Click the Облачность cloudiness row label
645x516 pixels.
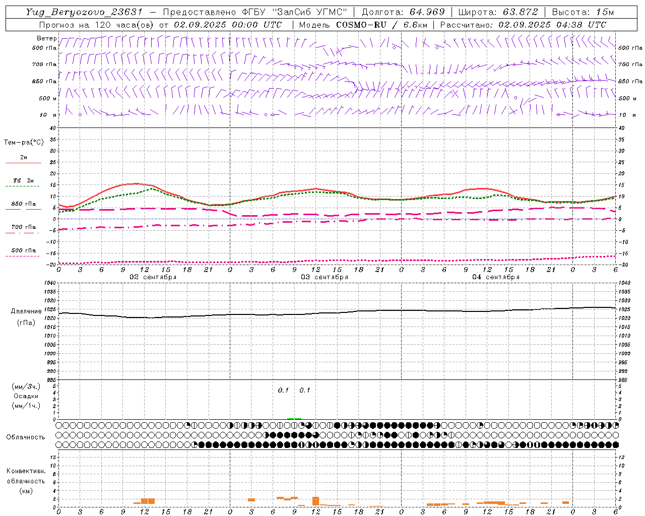click(x=26, y=437)
